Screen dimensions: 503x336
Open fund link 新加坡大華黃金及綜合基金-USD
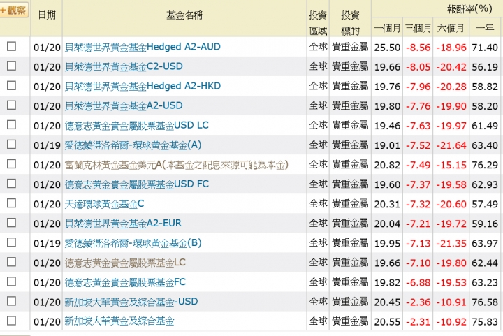(x=131, y=302)
